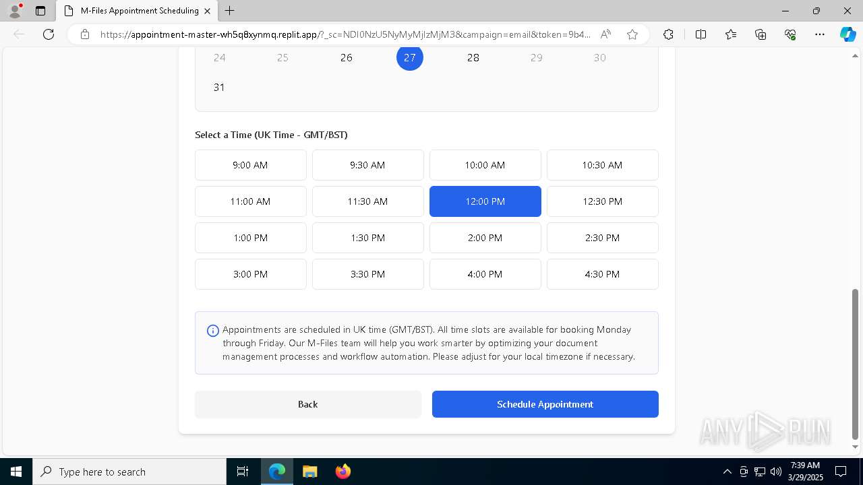Open File Explorer from taskbar
This screenshot has width=863, height=485.
[x=309, y=472]
